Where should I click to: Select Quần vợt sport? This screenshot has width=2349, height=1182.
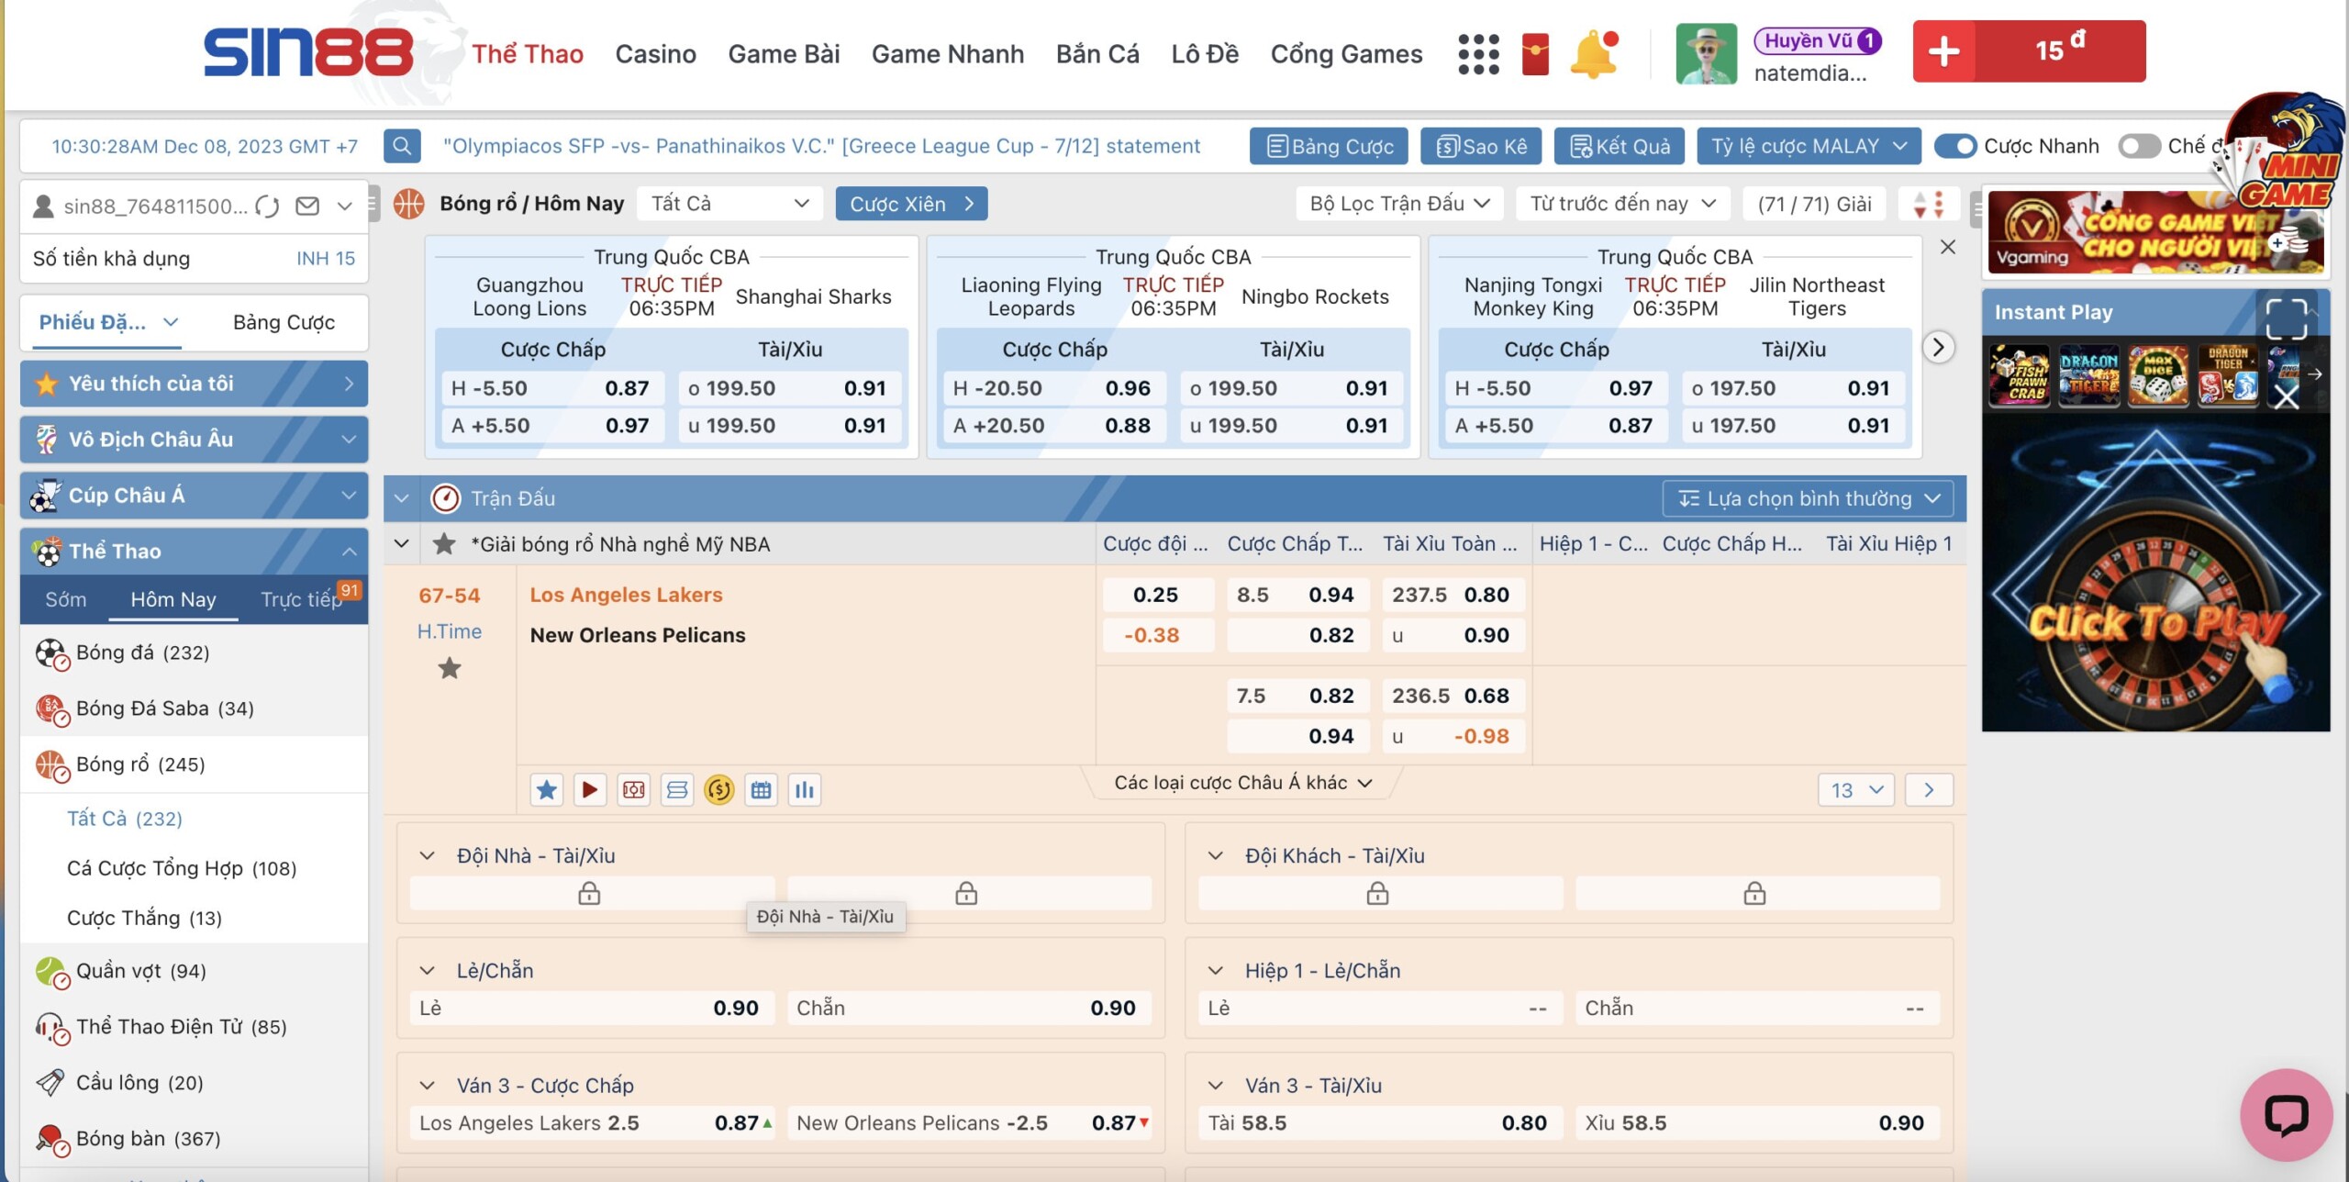tap(140, 971)
